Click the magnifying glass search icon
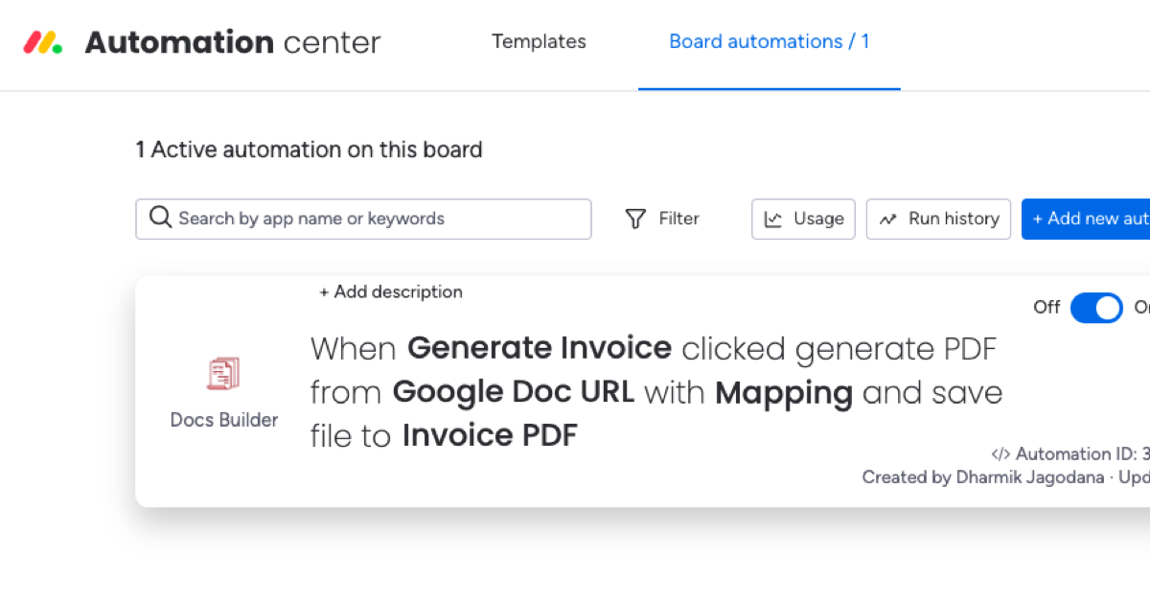Viewport: 1150px width, 604px height. pyautogui.click(x=160, y=219)
